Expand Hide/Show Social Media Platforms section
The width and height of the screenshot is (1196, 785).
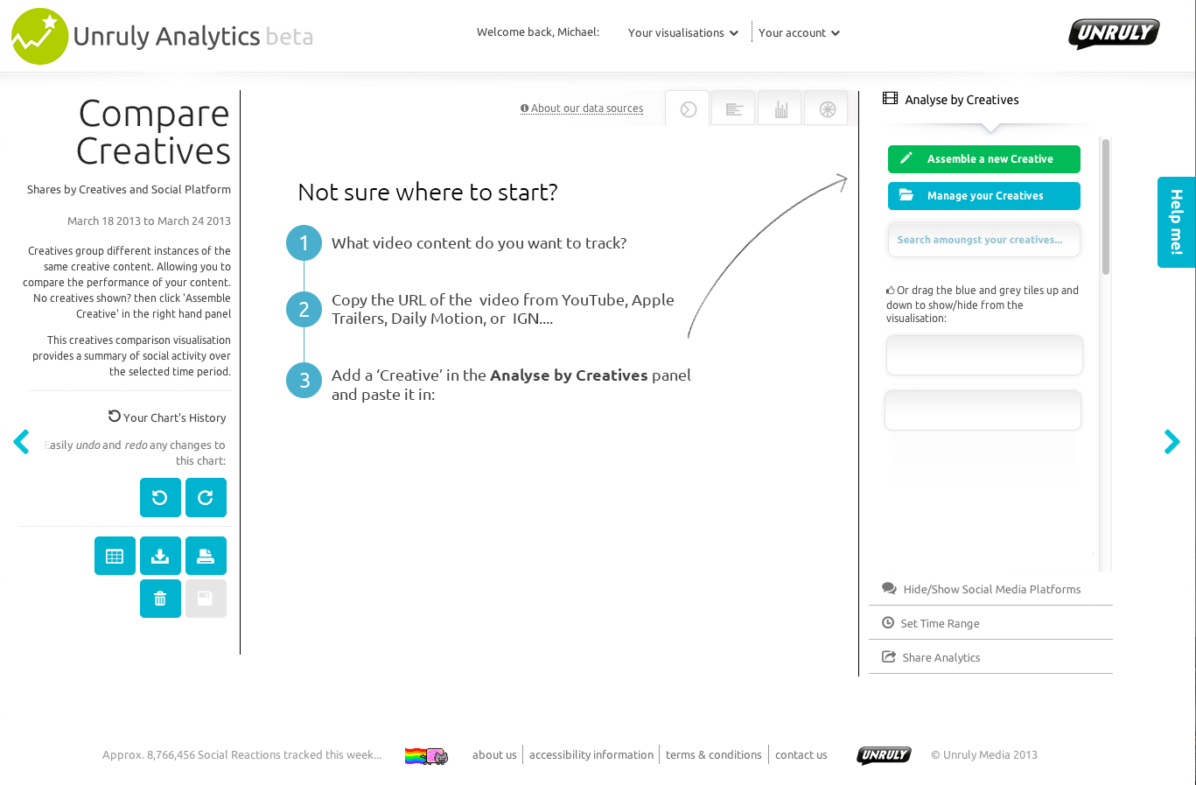(x=990, y=589)
